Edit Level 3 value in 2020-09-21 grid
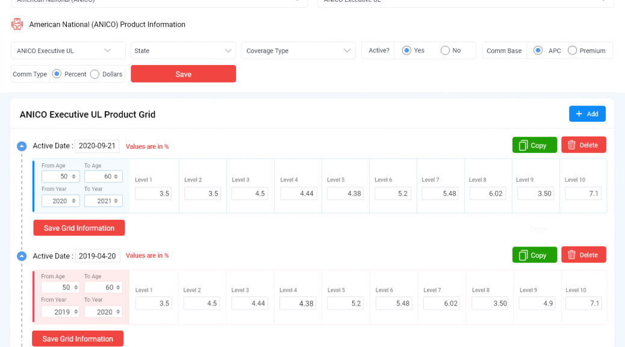The width and height of the screenshot is (625, 347). 249,193
